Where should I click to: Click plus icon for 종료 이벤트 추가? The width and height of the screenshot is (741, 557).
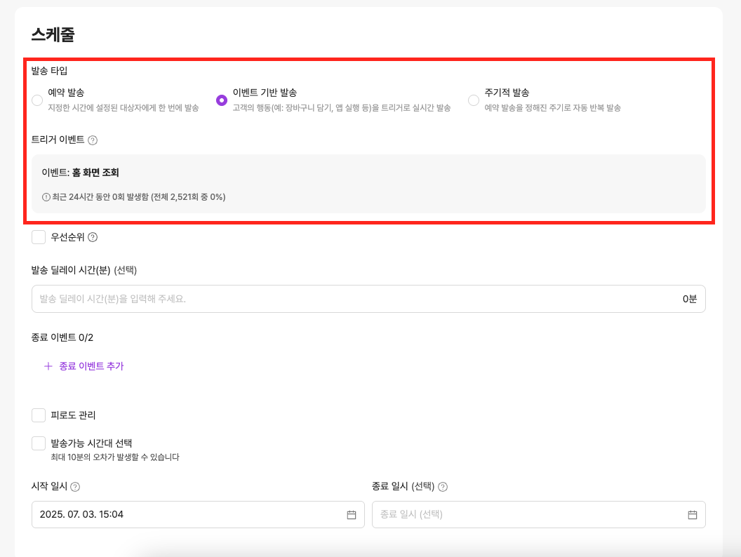click(48, 366)
